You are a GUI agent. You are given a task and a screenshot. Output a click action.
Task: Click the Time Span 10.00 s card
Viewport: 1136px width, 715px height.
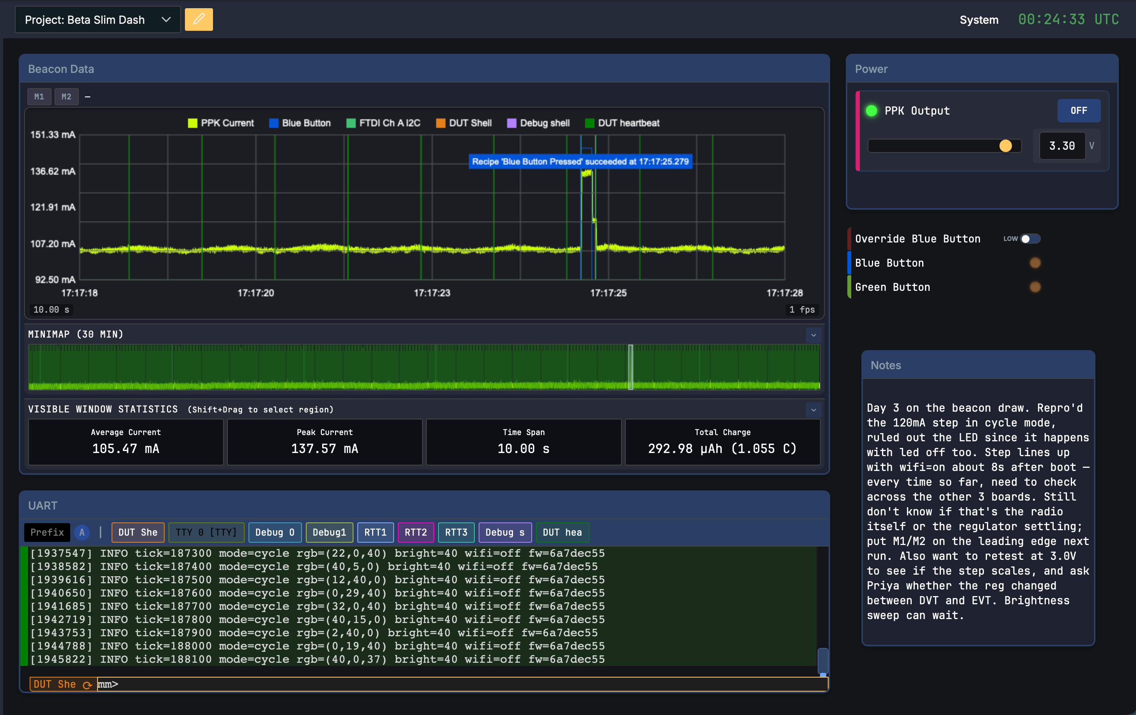point(524,442)
